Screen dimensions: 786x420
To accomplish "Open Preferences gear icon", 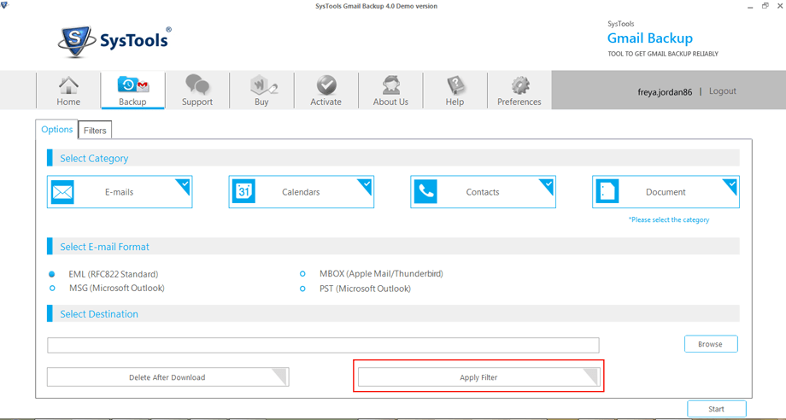I will coord(519,85).
